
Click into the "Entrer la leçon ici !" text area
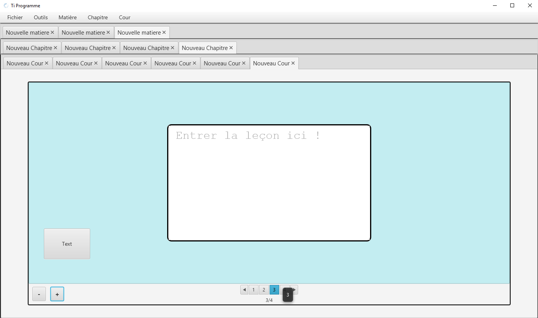[269, 183]
